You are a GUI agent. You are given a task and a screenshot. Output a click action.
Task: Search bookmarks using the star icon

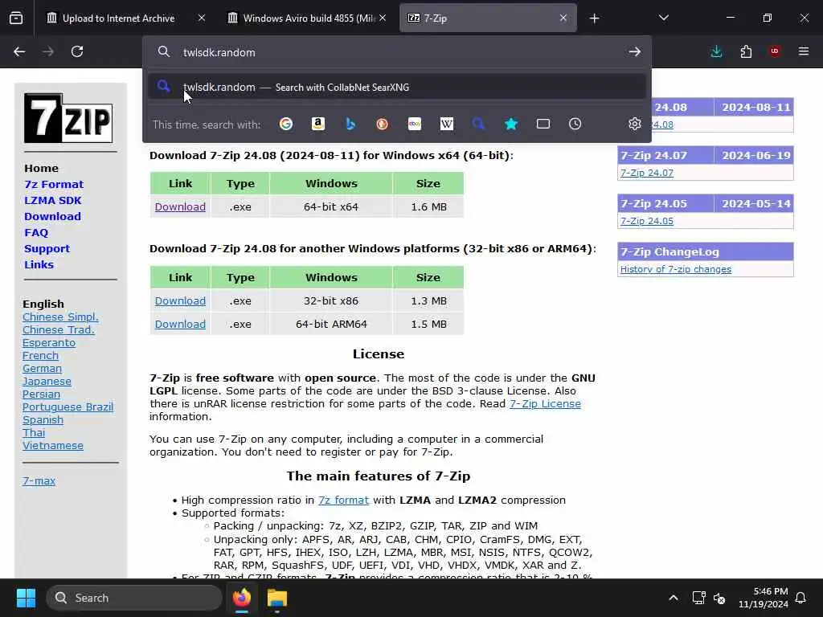pos(510,124)
